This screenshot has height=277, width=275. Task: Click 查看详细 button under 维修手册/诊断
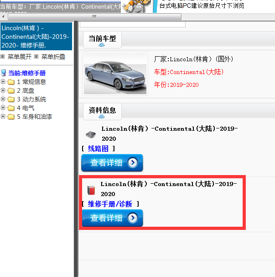click(x=112, y=218)
